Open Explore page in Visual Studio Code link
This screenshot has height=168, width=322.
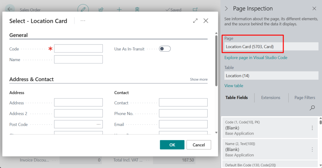point(256,58)
